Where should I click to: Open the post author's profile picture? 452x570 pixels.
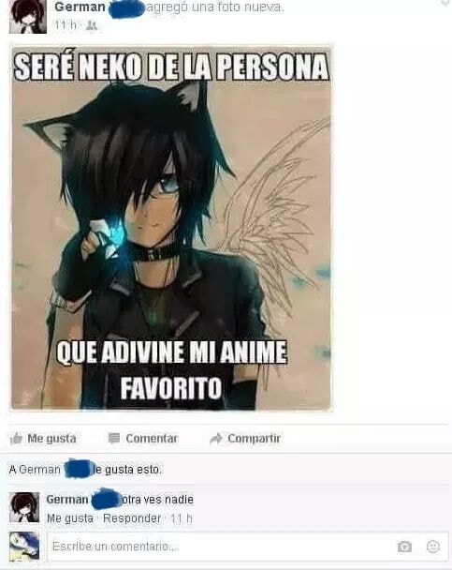[x=28, y=16]
